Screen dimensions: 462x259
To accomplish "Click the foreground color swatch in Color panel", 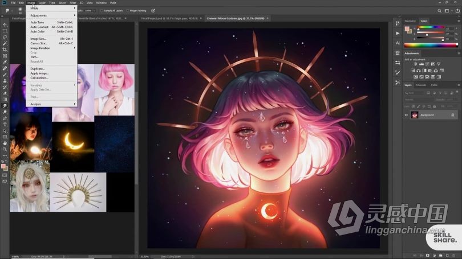I will (x=407, y=28).
